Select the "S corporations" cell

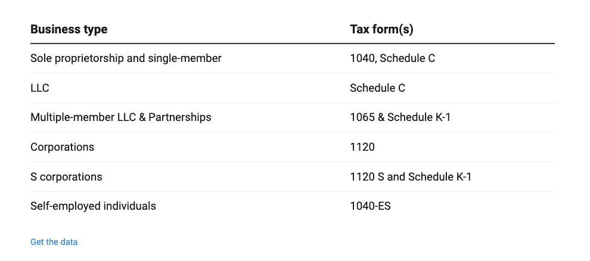(x=66, y=177)
